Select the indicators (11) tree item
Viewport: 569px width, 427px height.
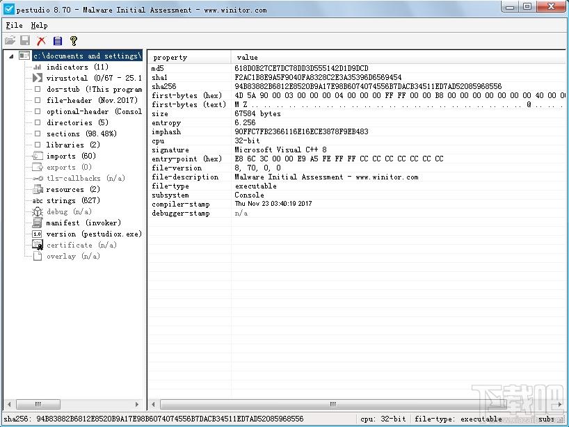point(77,67)
